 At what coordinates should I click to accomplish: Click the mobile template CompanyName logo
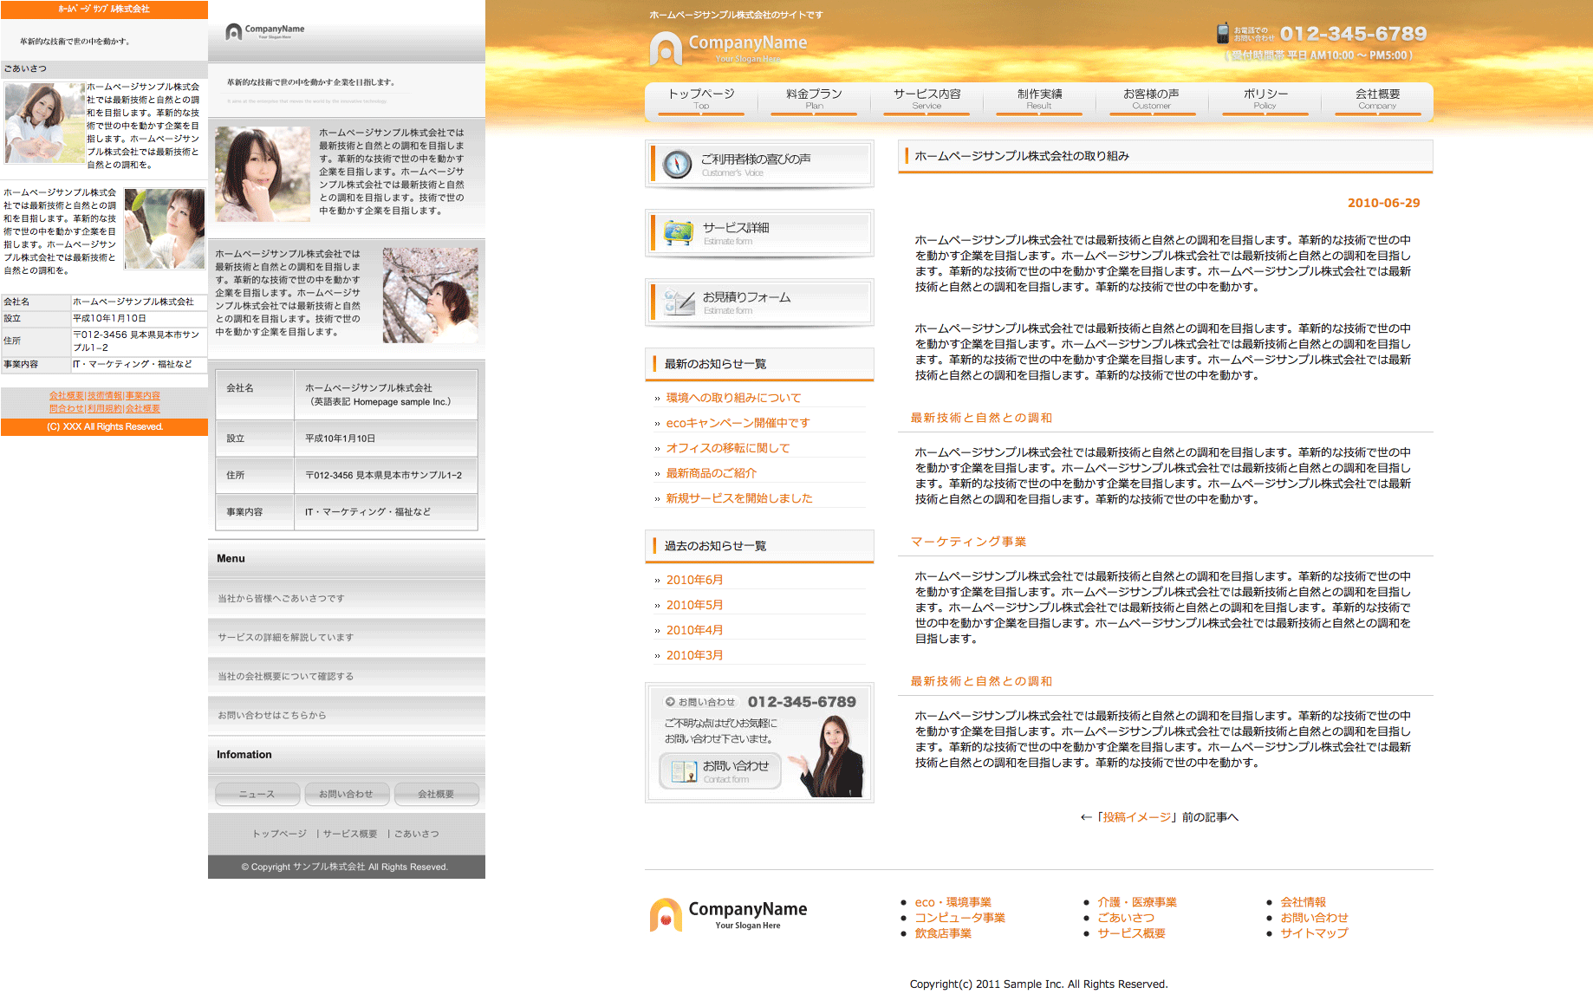coord(265,32)
